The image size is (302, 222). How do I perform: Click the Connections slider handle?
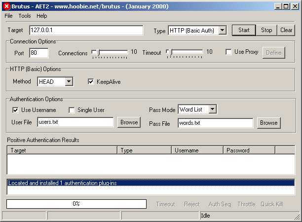[99, 52]
